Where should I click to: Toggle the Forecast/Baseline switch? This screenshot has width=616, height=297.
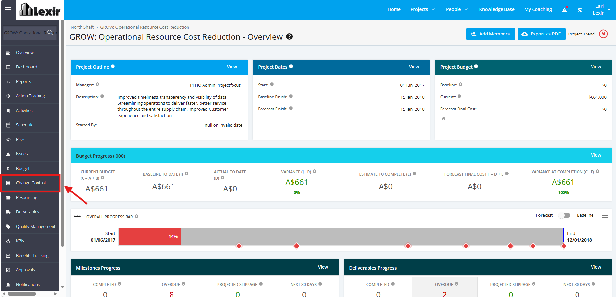coord(564,215)
